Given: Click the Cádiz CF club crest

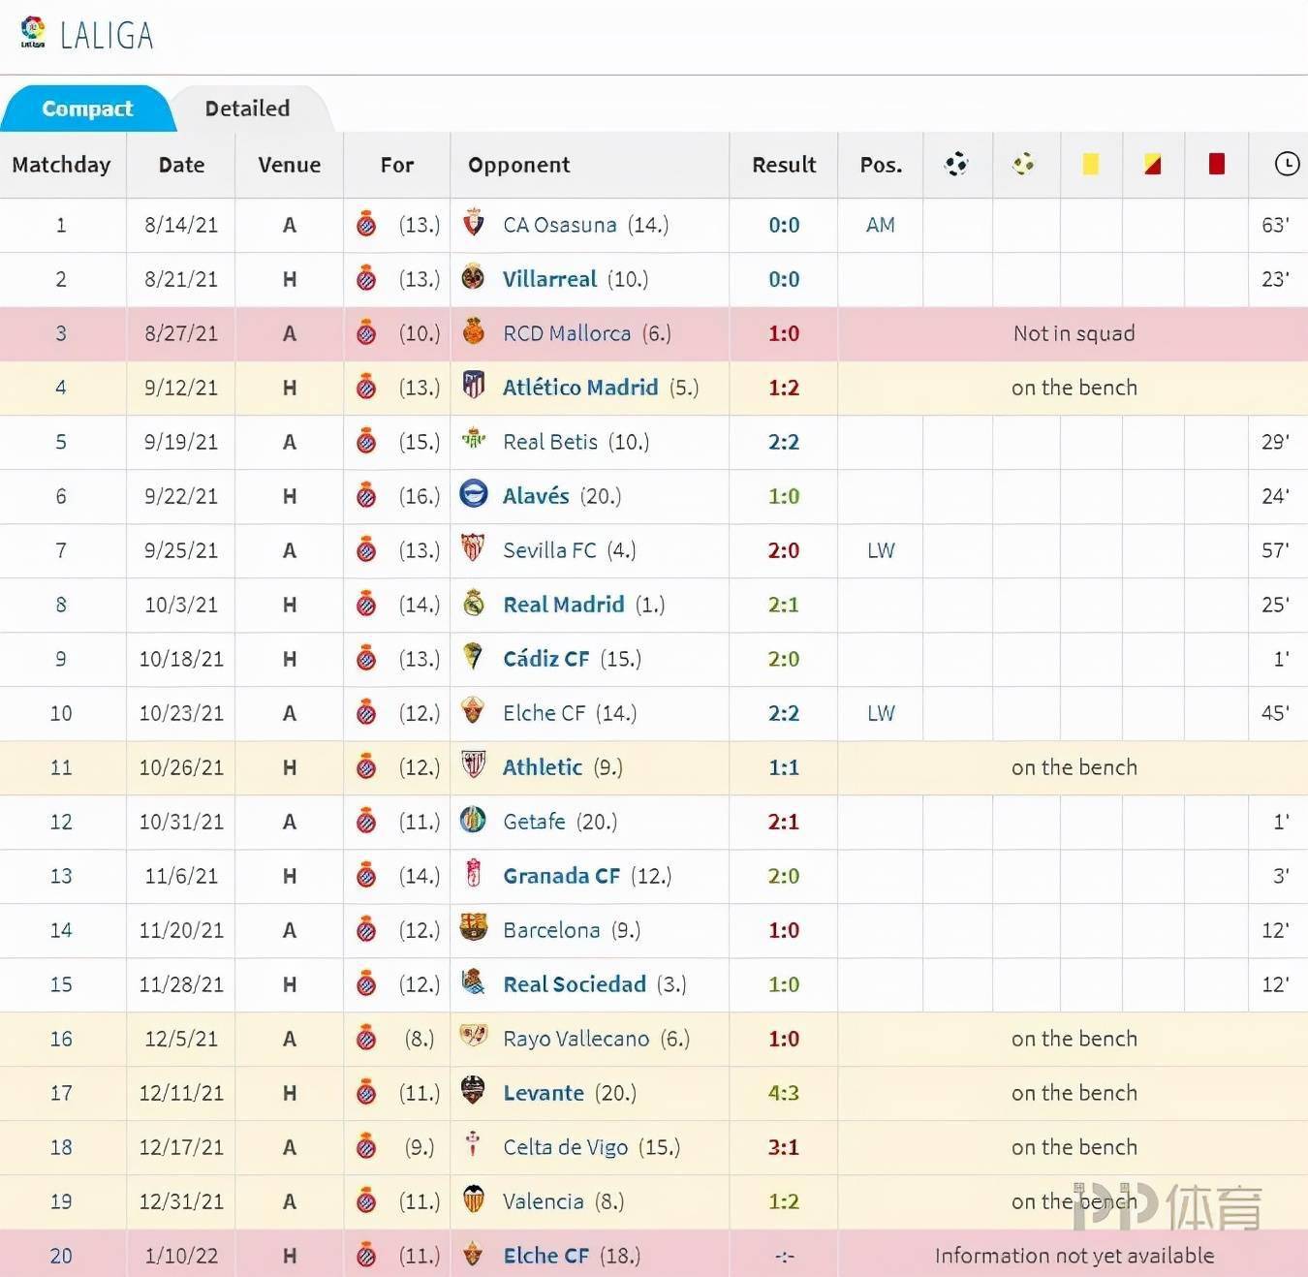Looking at the screenshot, I should [x=473, y=657].
